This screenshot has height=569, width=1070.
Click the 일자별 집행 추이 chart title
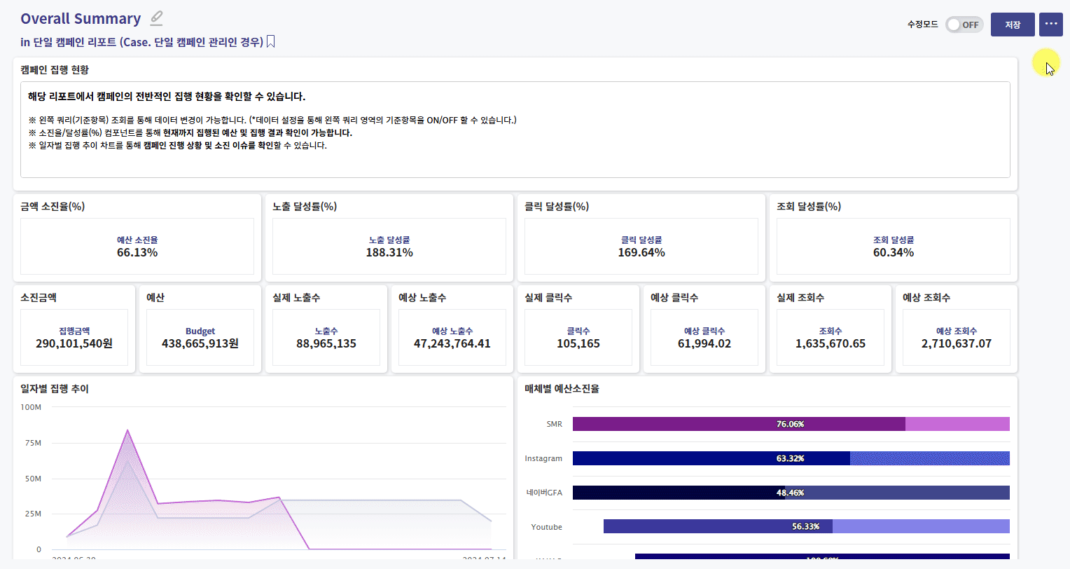tap(55, 389)
